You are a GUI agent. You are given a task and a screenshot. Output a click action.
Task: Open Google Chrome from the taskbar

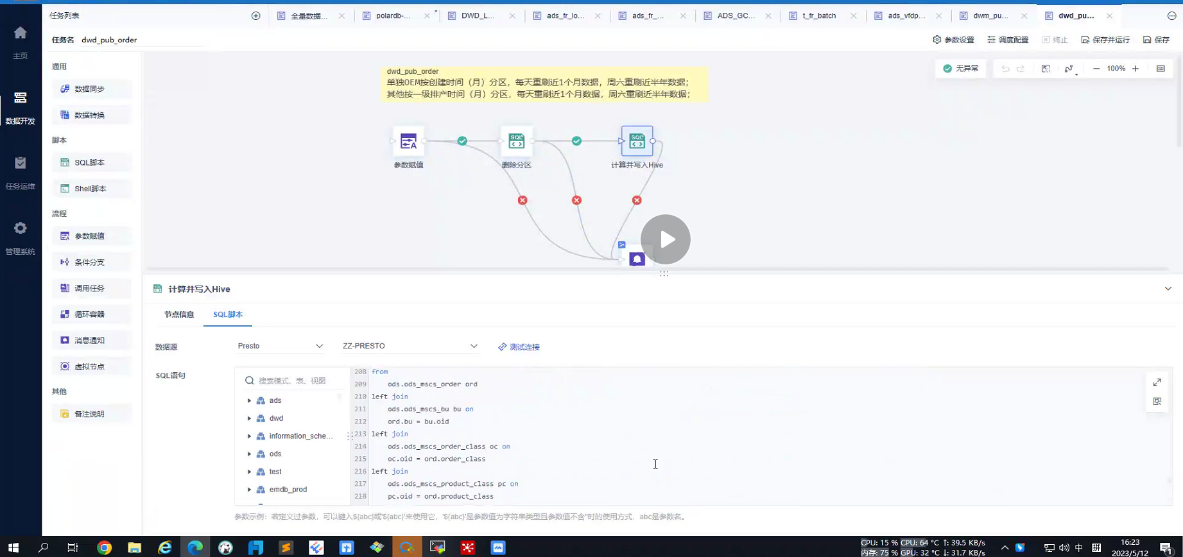click(x=104, y=547)
